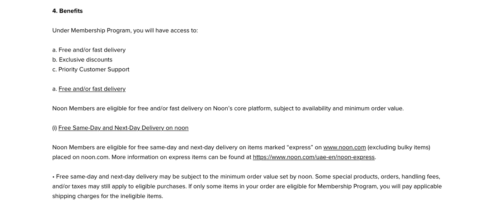Image resolution: width=502 pixels, height=206 pixels.
Task: Open the noon-express URL link
Action: coord(314,157)
